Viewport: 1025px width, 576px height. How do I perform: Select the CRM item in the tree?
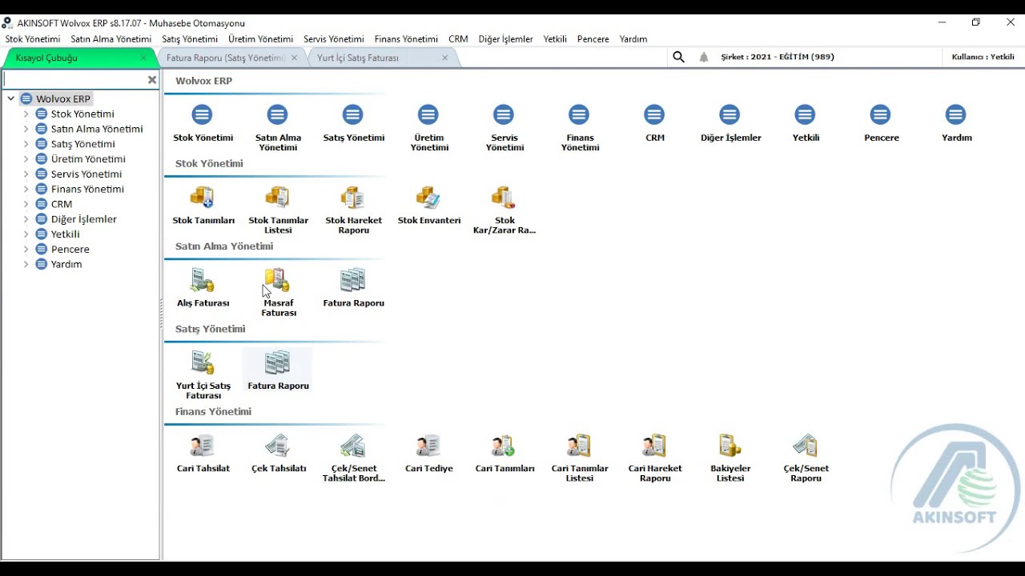tap(62, 204)
